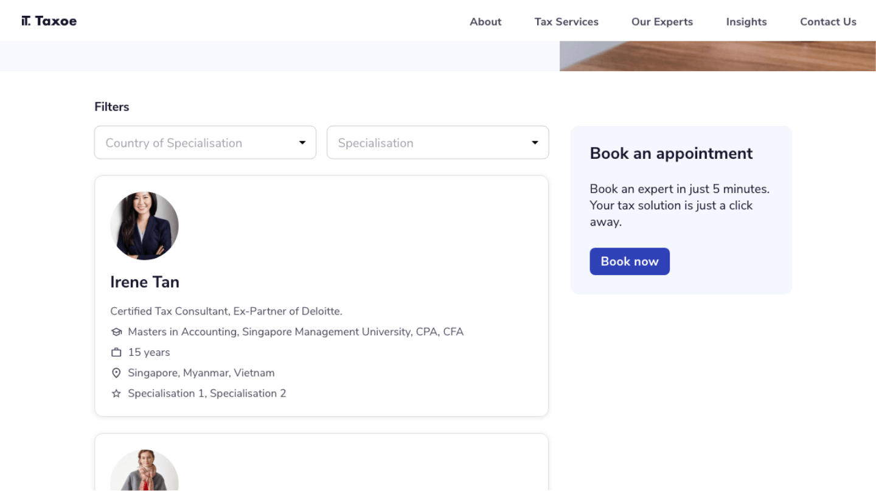Open the Specialisation dropdown
This screenshot has height=491, width=876.
[437, 142]
